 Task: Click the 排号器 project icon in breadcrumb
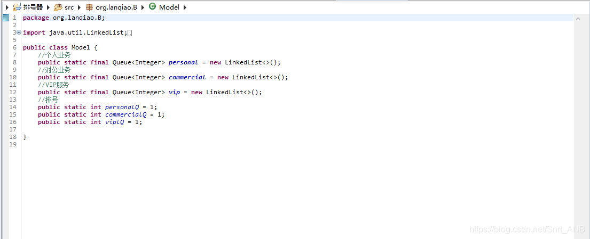click(17, 7)
